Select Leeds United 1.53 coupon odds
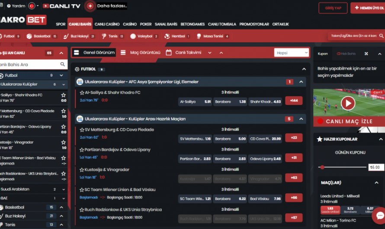The image size is (385, 229). (330, 210)
